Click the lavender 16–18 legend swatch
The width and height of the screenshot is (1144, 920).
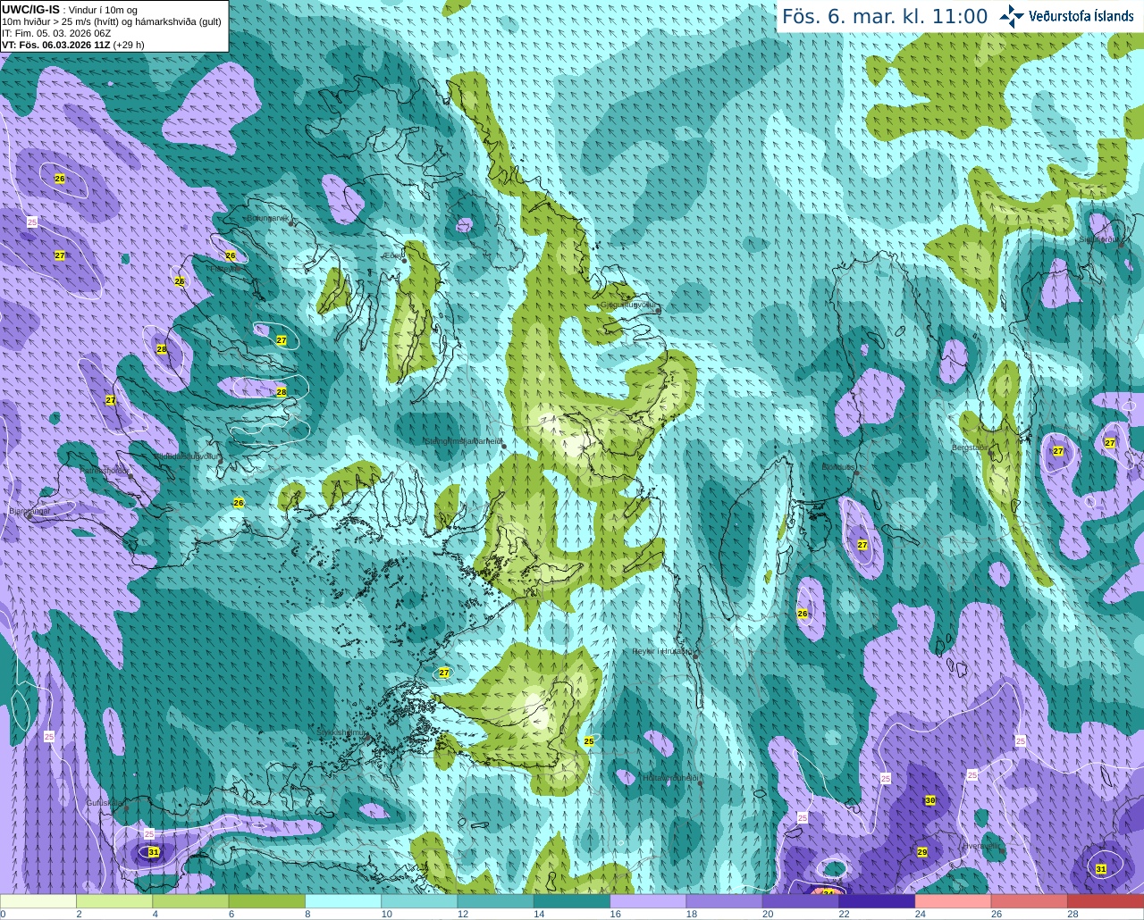(649, 901)
